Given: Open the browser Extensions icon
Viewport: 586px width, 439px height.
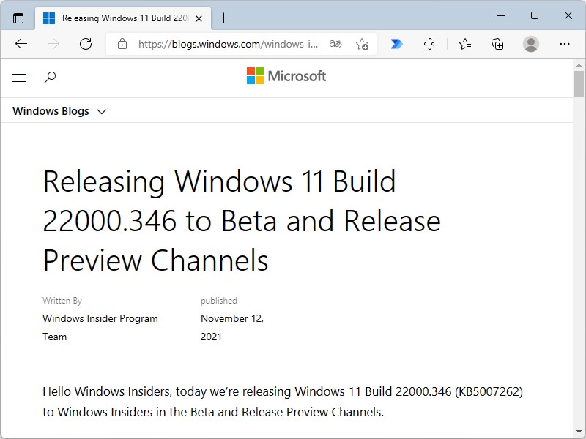Looking at the screenshot, I should pos(431,44).
